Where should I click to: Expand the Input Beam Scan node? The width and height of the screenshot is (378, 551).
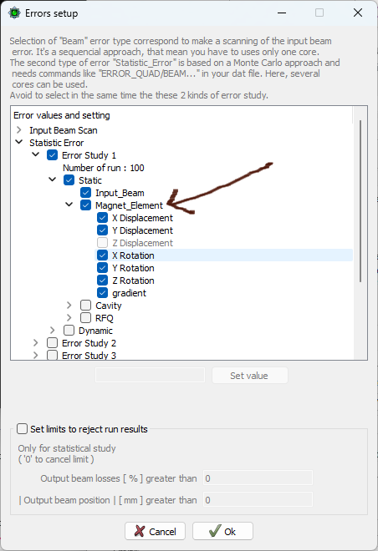coord(19,130)
